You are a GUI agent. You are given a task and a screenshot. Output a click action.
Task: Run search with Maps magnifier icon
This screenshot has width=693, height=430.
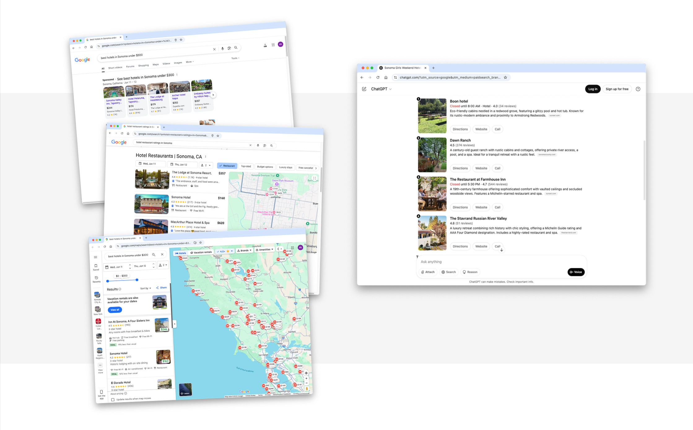tap(154, 255)
